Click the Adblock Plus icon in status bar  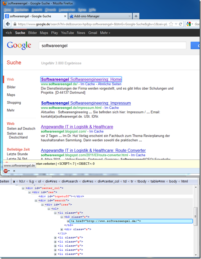(x=6, y=171)
